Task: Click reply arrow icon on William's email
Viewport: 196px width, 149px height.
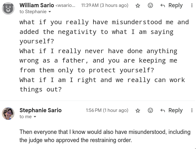Action: point(163,6)
